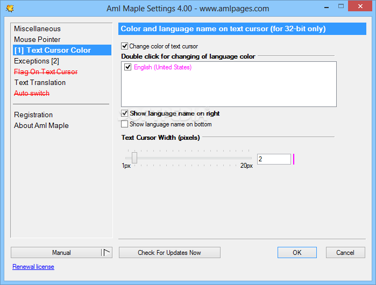This screenshot has width=376, height=285.
Task: Maximize the Aml Maple Settings window
Action: [341, 6]
